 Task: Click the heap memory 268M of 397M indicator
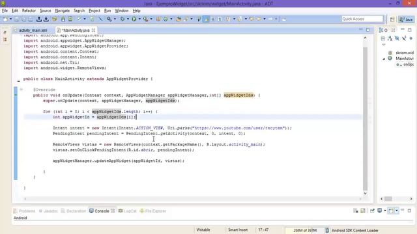tap(305, 230)
